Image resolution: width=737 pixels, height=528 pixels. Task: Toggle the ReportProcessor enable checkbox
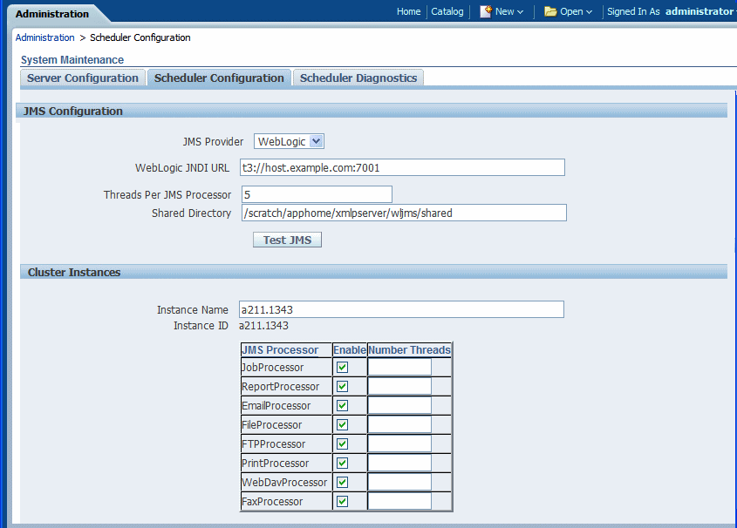pyautogui.click(x=342, y=387)
